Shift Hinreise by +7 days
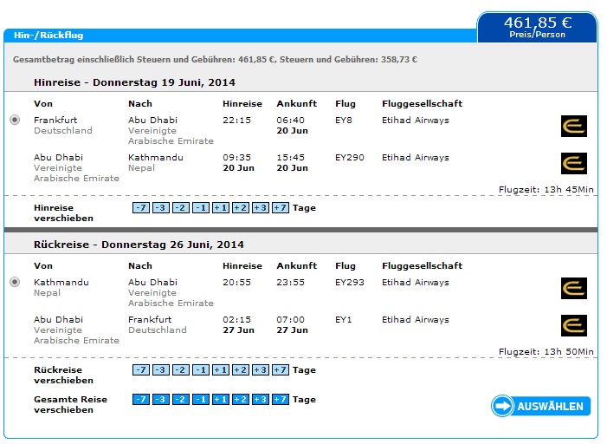The width and height of the screenshot is (607, 444). click(281, 208)
